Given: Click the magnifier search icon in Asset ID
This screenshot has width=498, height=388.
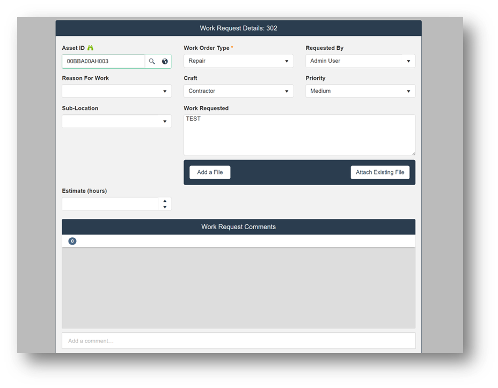Looking at the screenshot, I should (152, 61).
